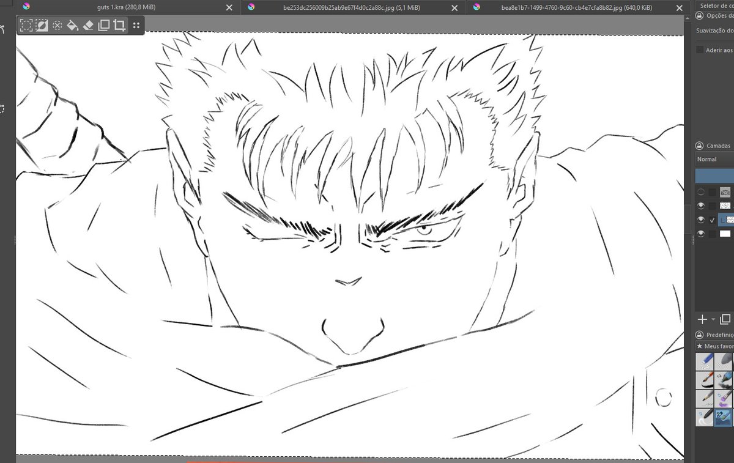734x463 pixels.
Task: Select the white ink pen preset
Action: (705, 417)
